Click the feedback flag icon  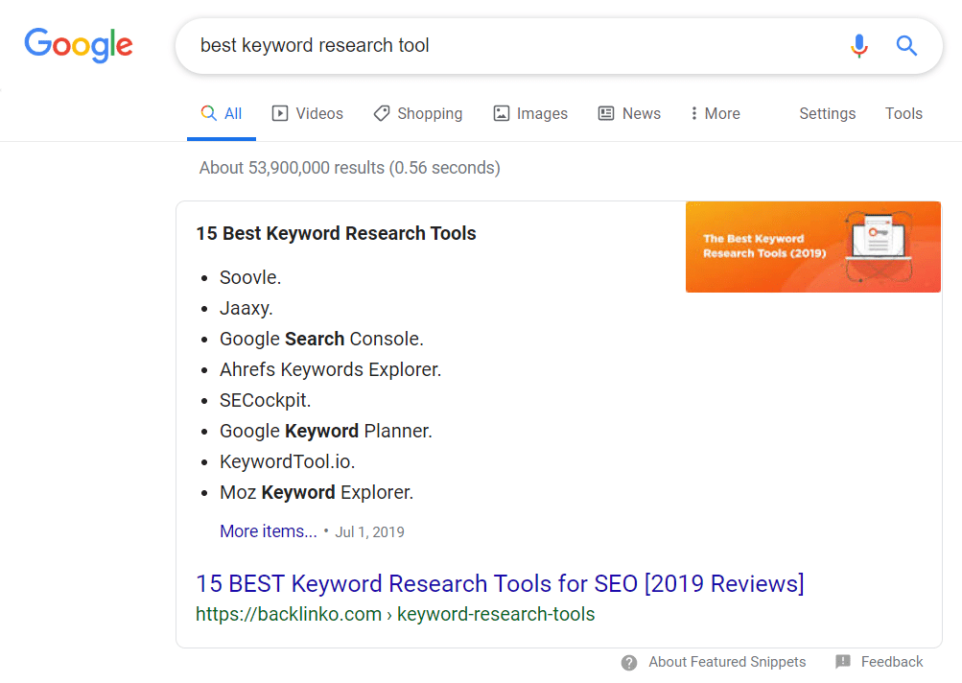(843, 662)
